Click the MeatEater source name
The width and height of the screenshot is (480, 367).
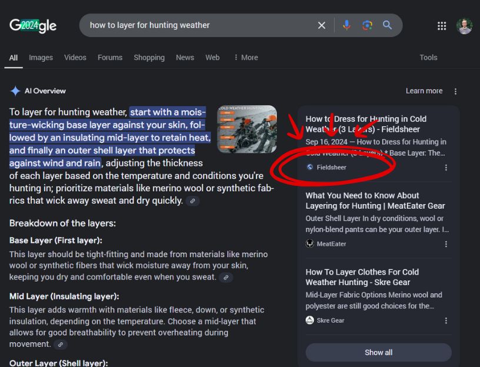pyautogui.click(x=332, y=244)
